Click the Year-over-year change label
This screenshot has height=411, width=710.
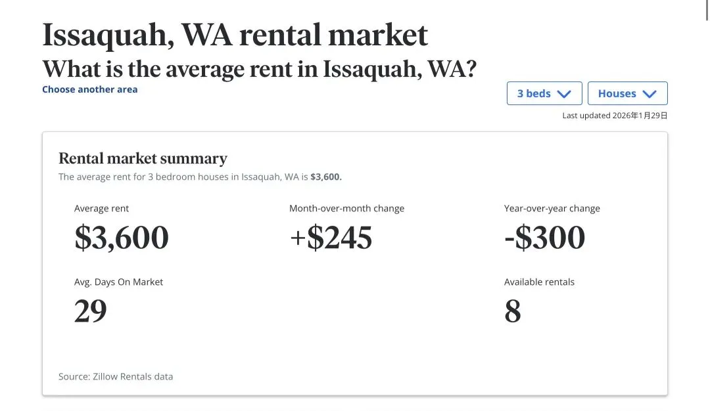pyautogui.click(x=552, y=209)
